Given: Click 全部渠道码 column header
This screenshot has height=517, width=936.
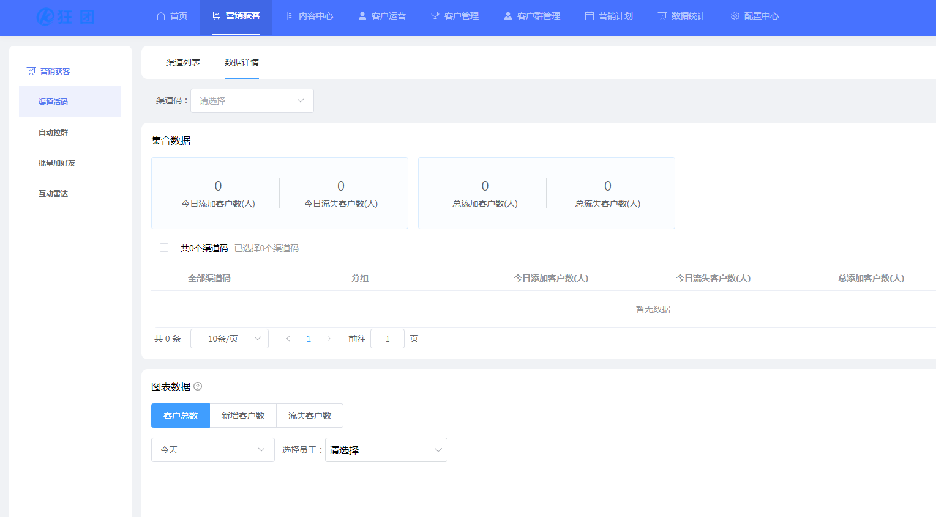Looking at the screenshot, I should tap(209, 278).
